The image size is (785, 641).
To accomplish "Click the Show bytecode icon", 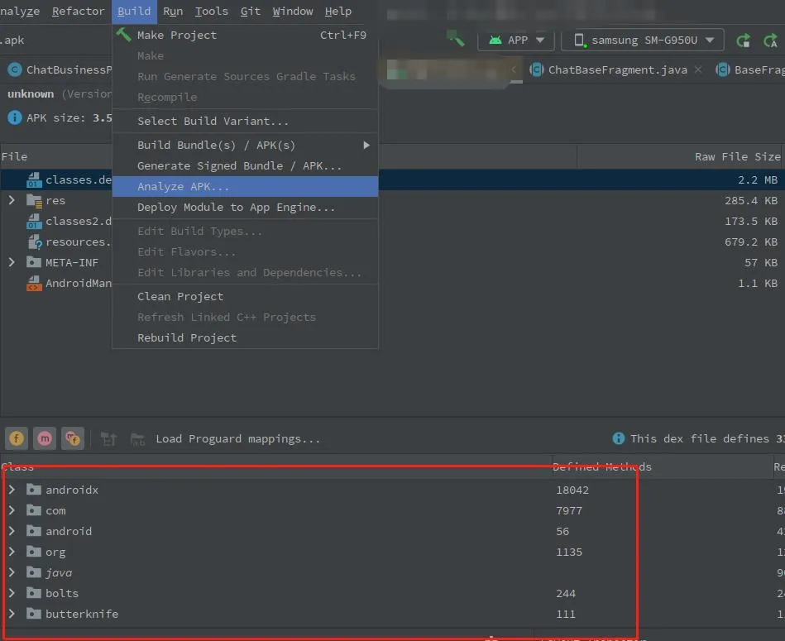I will (x=108, y=439).
